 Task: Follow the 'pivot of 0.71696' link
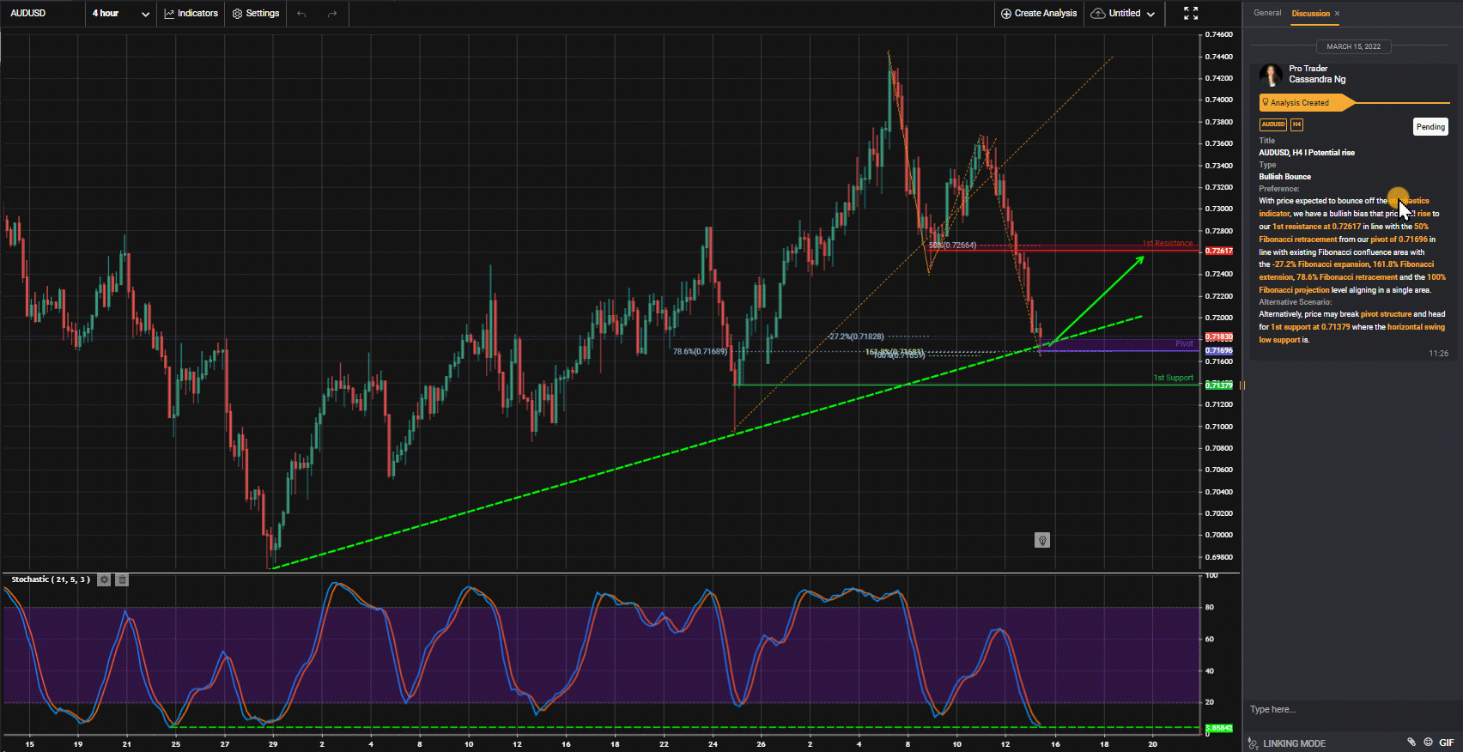click(x=1399, y=240)
